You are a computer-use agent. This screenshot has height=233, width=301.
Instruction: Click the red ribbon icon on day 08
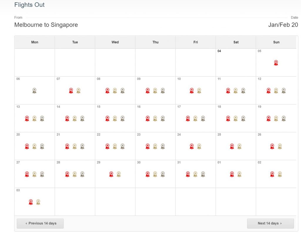click(x=108, y=91)
